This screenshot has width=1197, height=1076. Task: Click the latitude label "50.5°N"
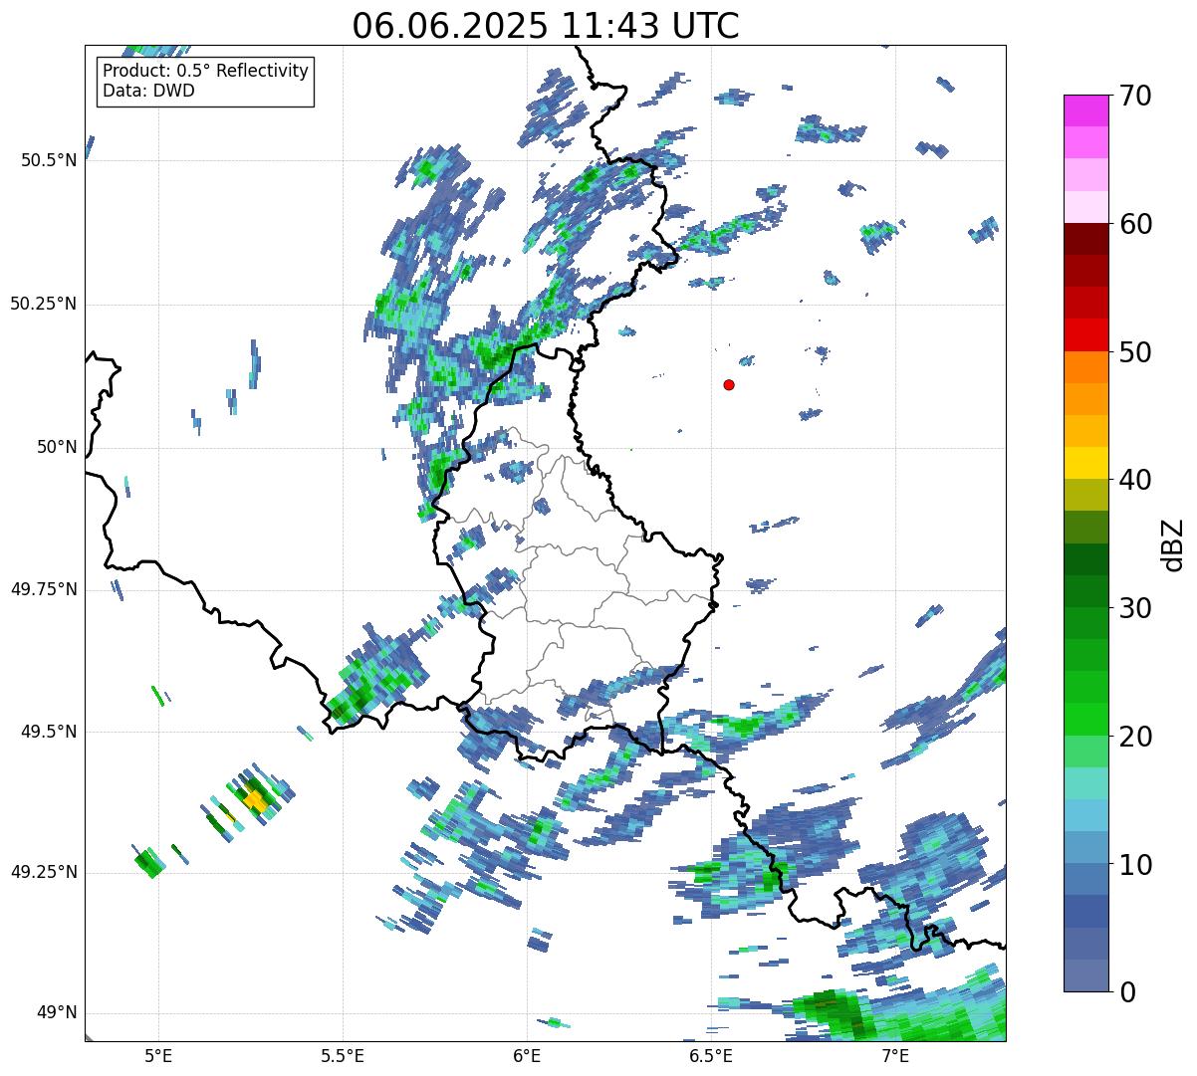[48, 160]
